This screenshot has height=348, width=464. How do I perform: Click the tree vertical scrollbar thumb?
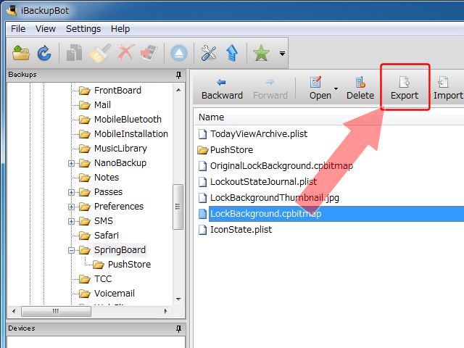(178, 207)
